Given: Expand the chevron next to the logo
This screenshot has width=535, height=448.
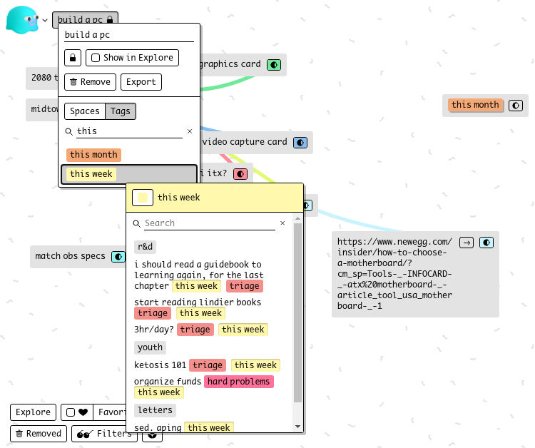Looking at the screenshot, I should click(45, 20).
